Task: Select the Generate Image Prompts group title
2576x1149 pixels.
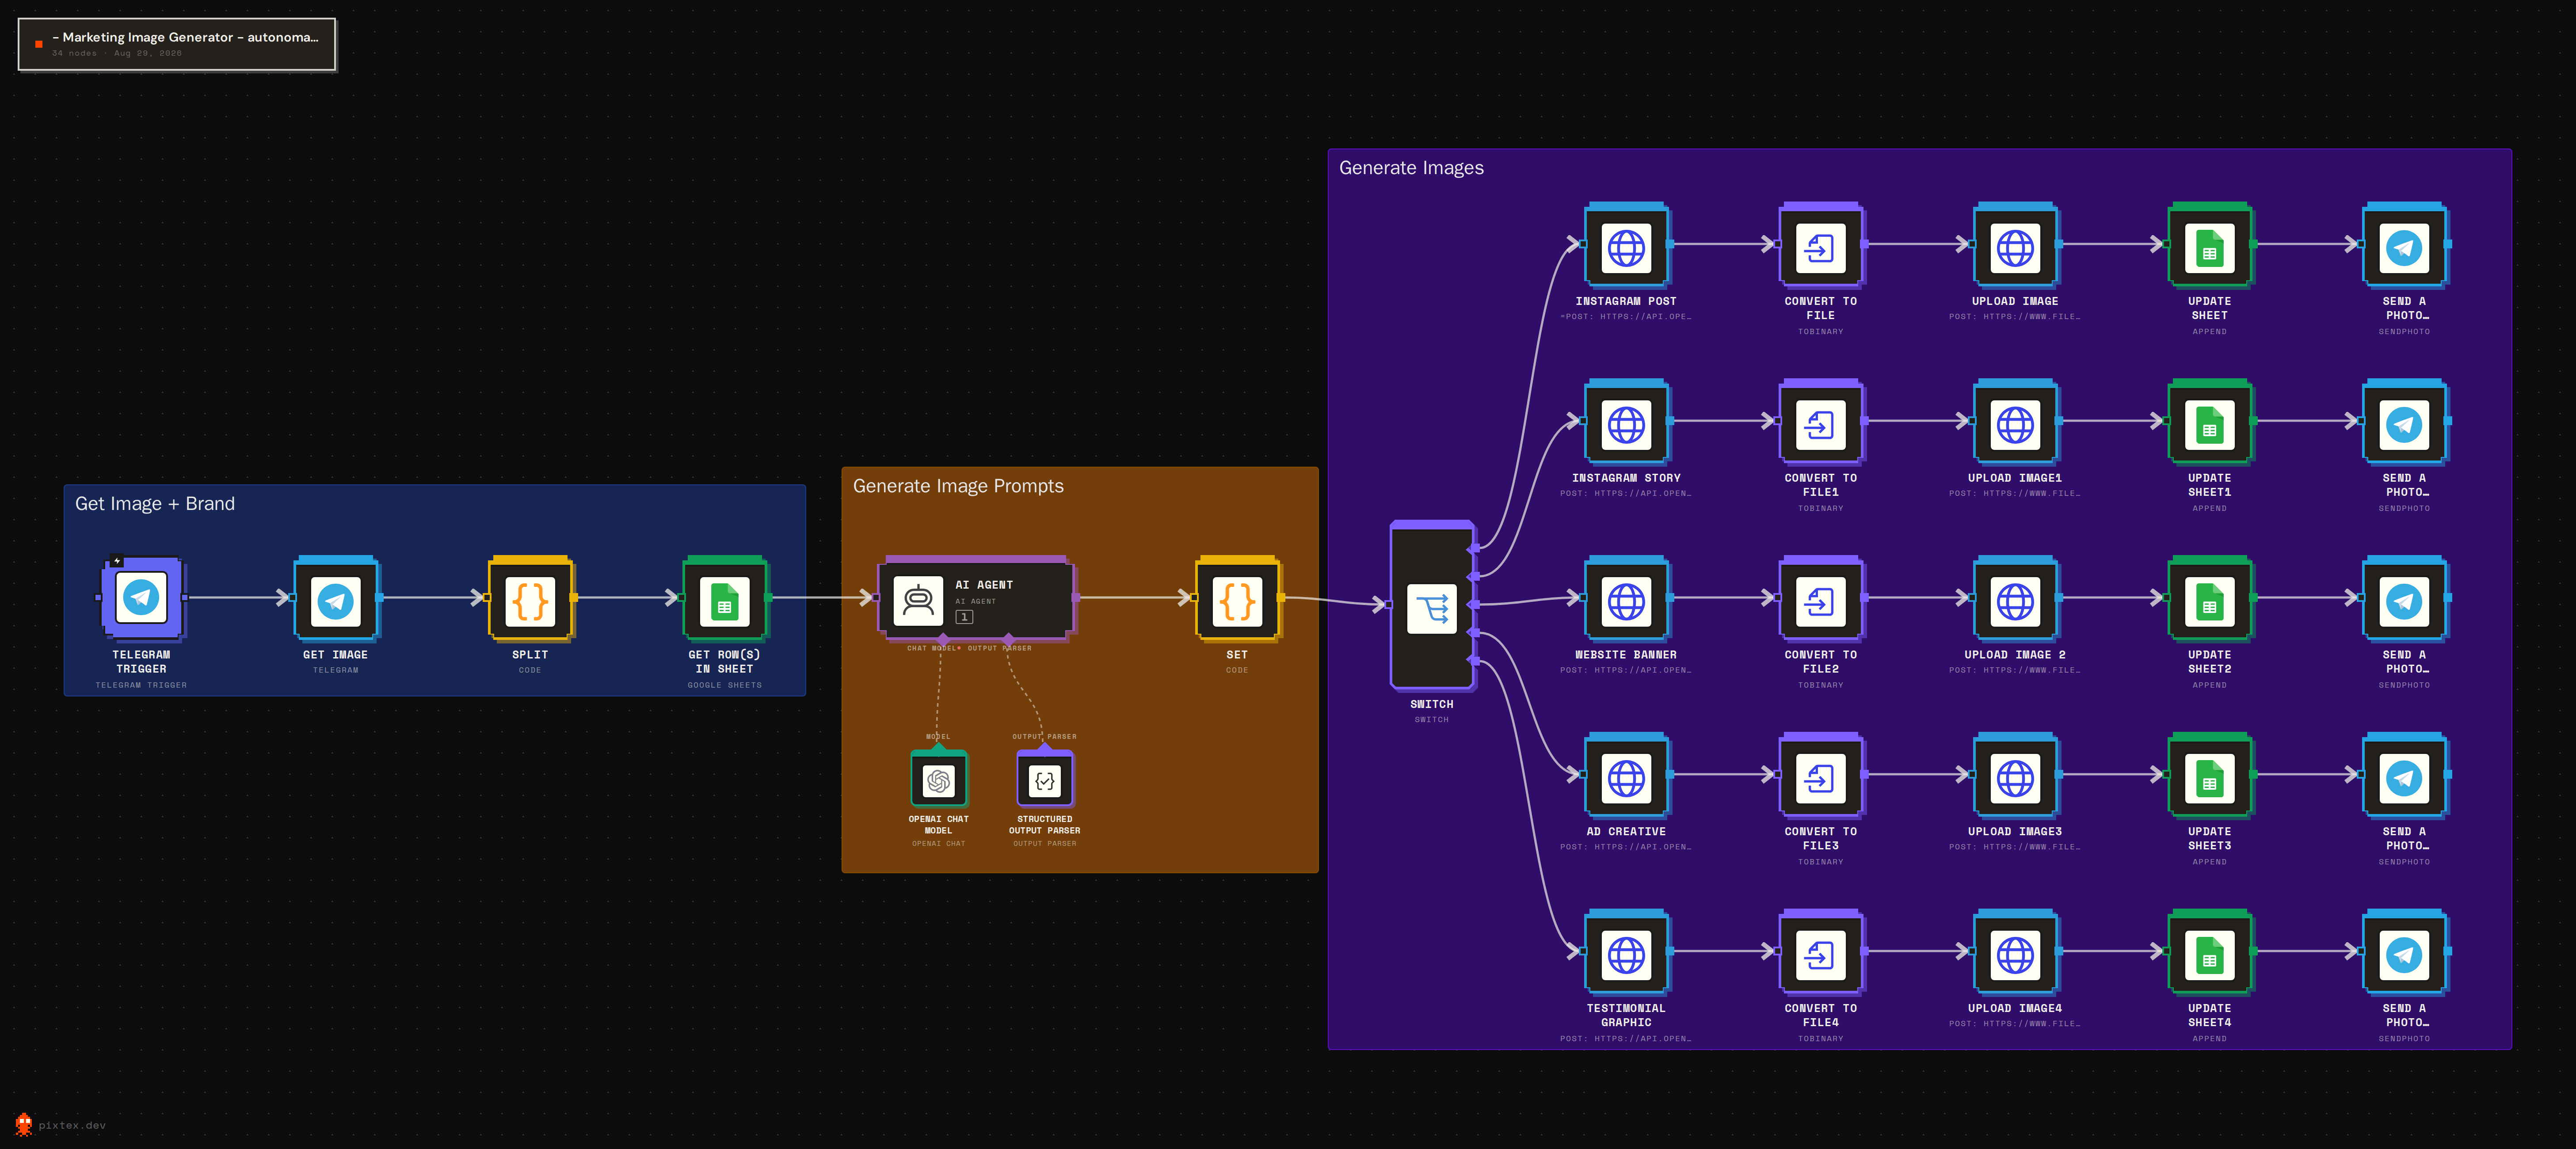Action: 958,486
